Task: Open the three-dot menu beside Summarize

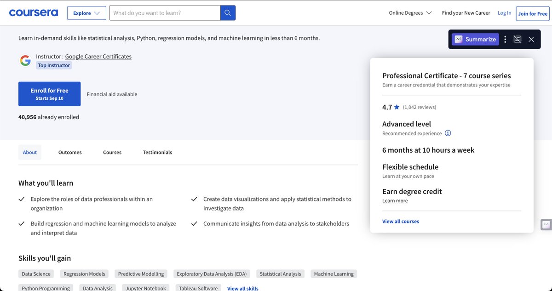Action: [x=505, y=39]
